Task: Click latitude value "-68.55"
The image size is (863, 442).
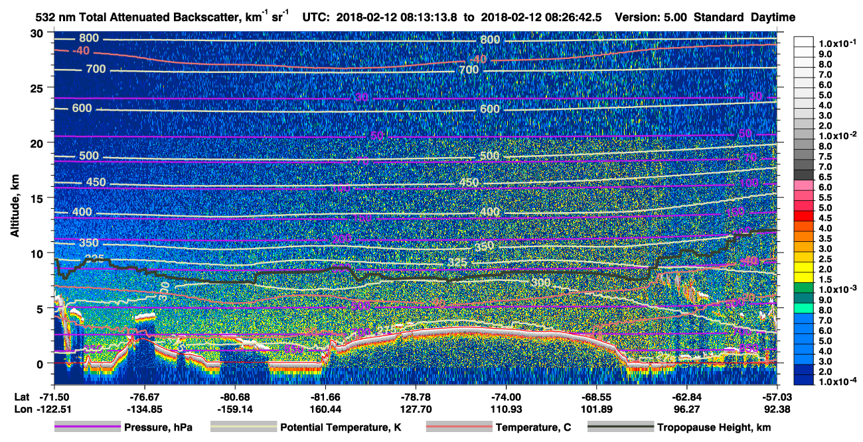Action: tap(596, 398)
